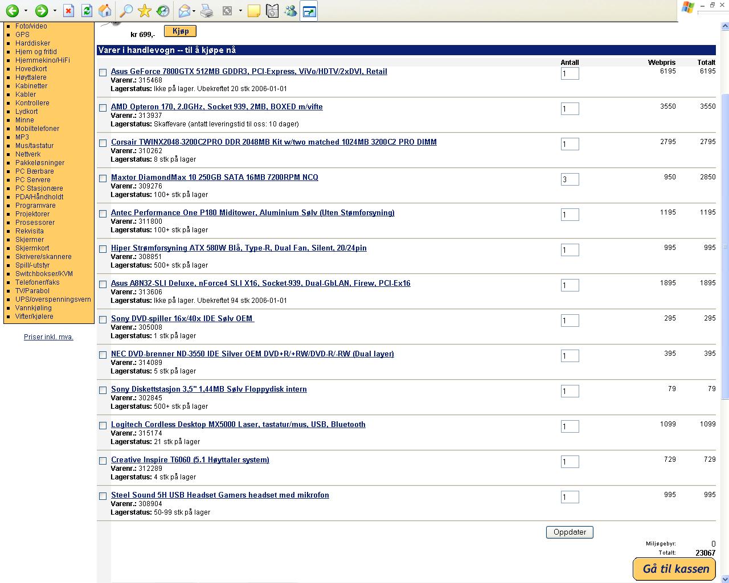
Task: Click the green Forward arrow button
Action: click(41, 10)
